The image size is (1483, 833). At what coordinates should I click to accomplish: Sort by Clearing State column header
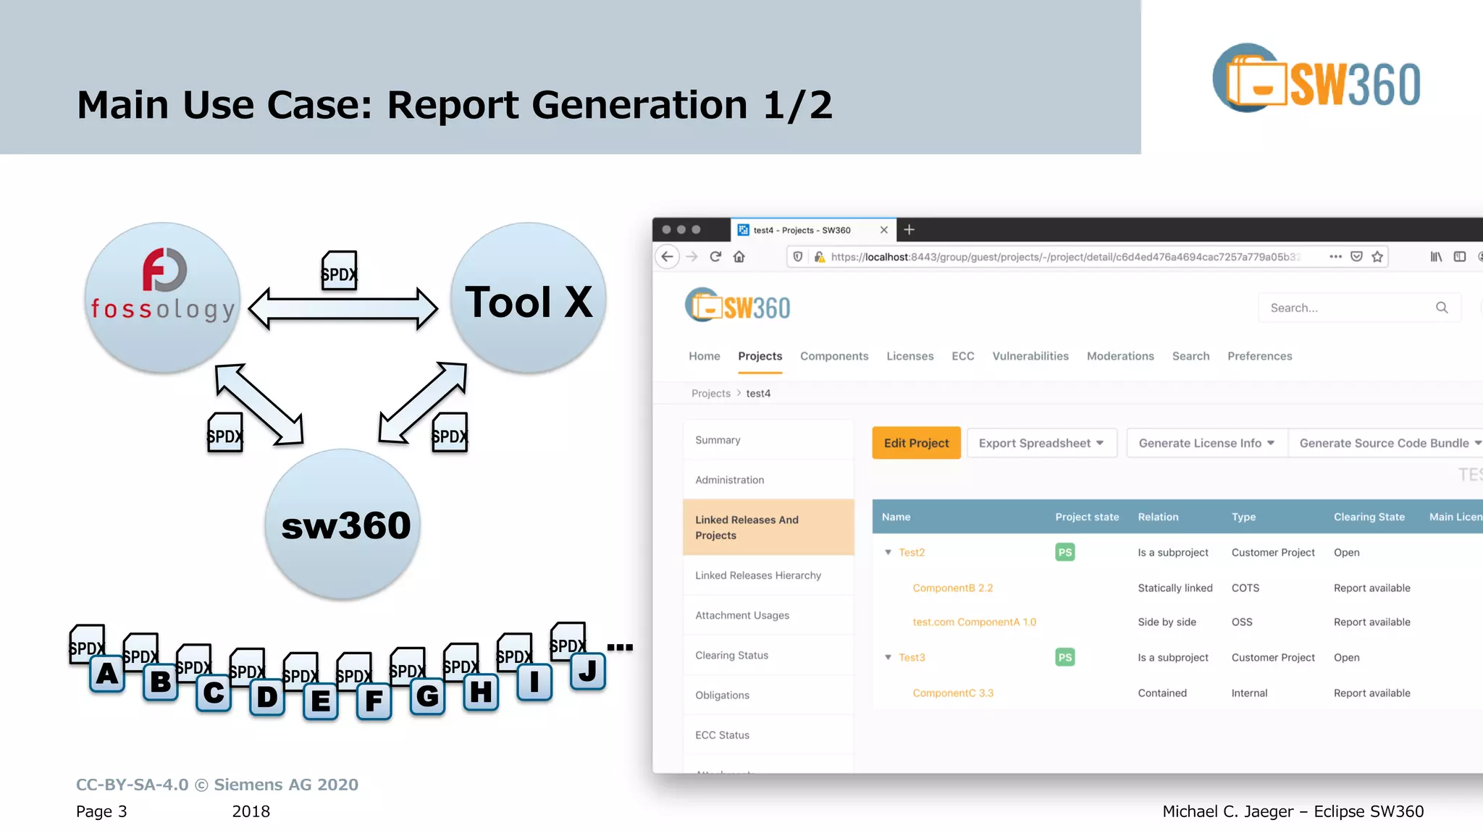[x=1369, y=517]
